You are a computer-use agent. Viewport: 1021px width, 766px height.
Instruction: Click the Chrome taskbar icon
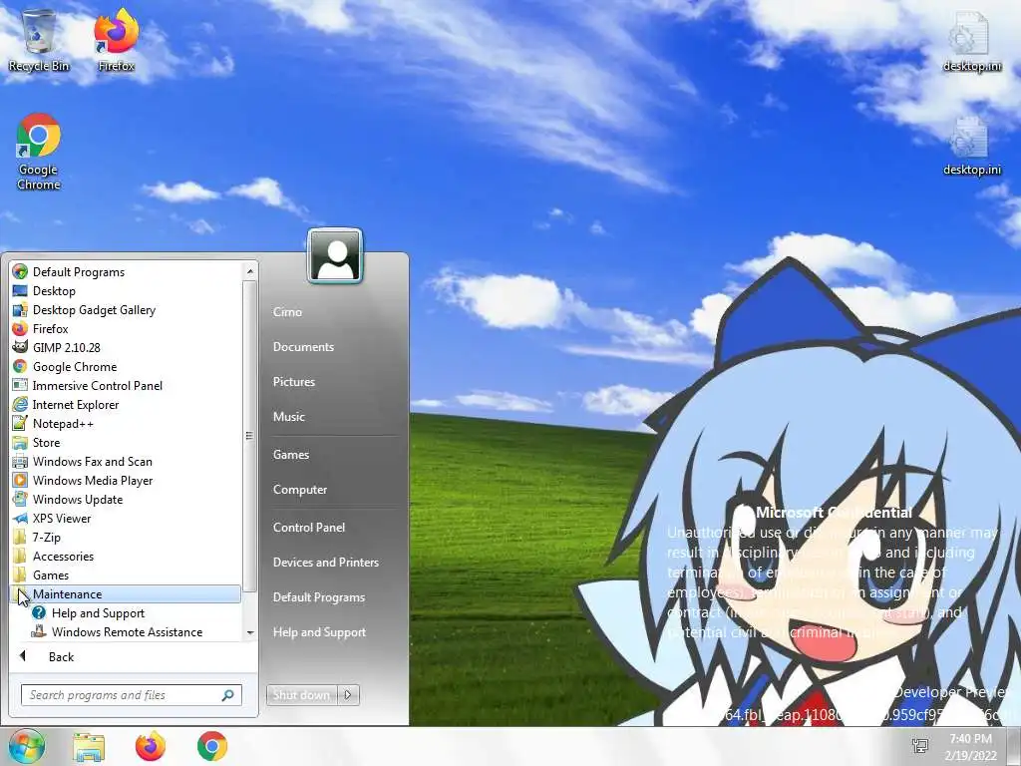pos(212,746)
